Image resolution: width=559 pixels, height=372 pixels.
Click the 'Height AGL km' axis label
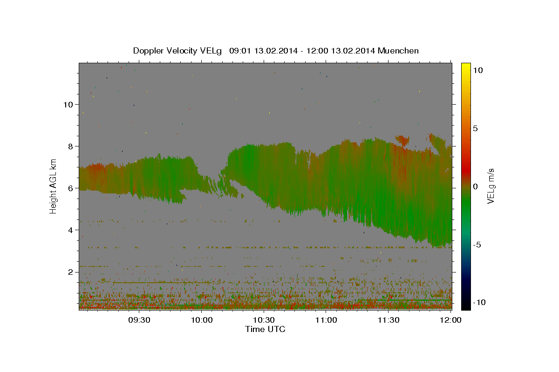[53, 186]
